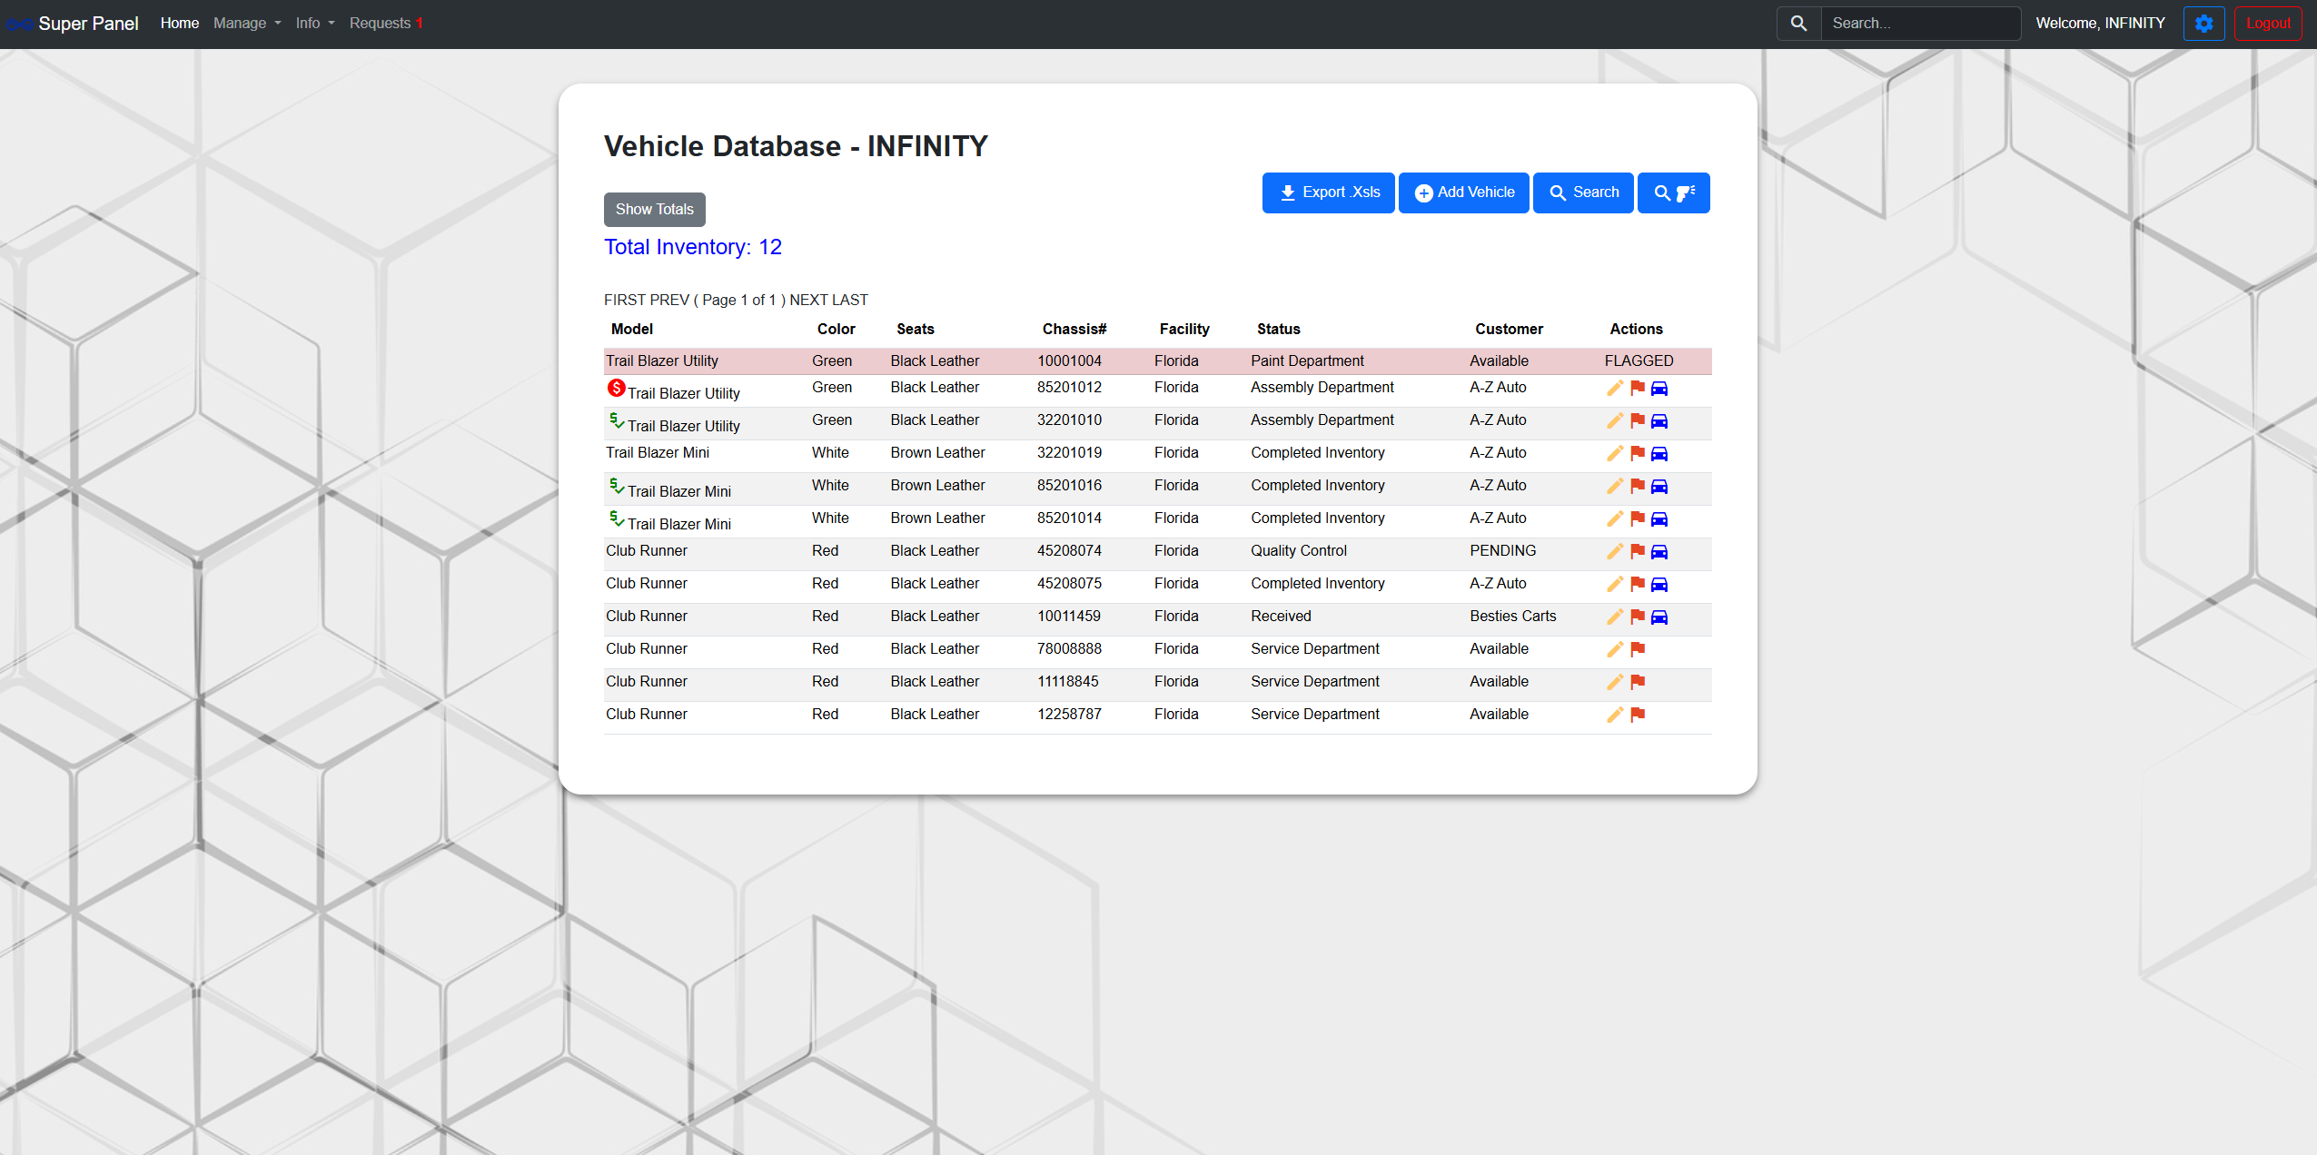This screenshot has width=2317, height=1155.
Task: Edit the vehicle with chassis 12258787
Action: tap(1615, 716)
